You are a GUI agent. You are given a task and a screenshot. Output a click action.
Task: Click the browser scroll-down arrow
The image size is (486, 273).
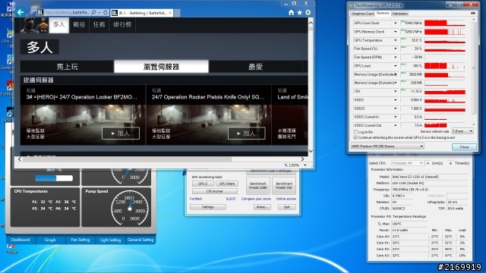tap(311, 151)
